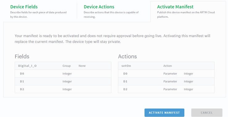The image size is (228, 117).
Task: Click the Cancel button
Action: click(207, 113)
